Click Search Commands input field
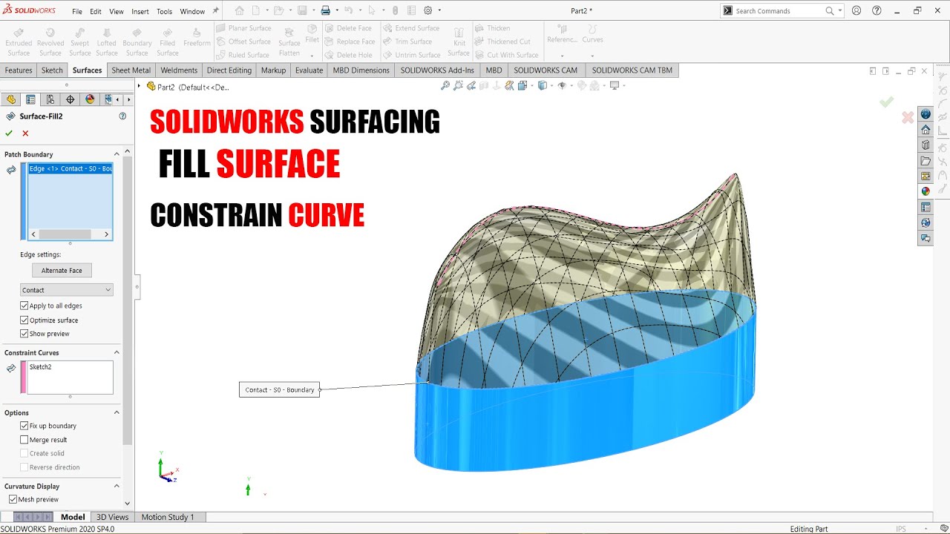Image resolution: width=950 pixels, height=534 pixels. tap(779, 10)
